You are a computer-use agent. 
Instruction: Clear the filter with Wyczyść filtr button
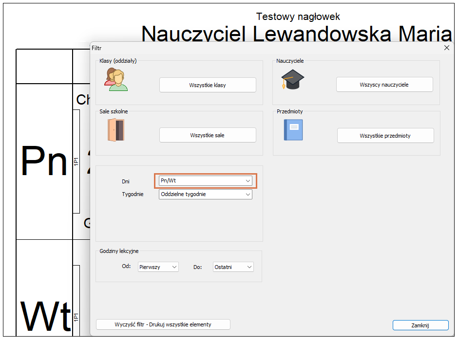(x=163, y=324)
